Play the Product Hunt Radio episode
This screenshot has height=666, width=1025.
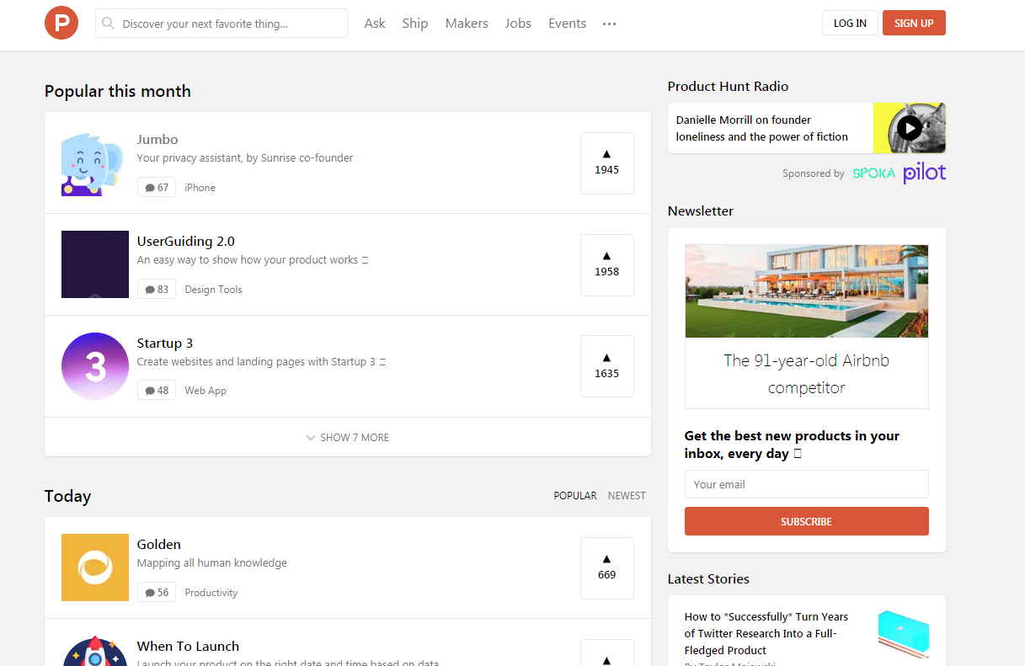(x=910, y=128)
